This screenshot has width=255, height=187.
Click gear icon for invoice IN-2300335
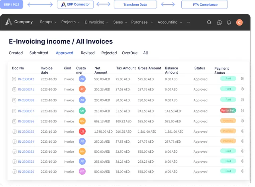(243, 131)
